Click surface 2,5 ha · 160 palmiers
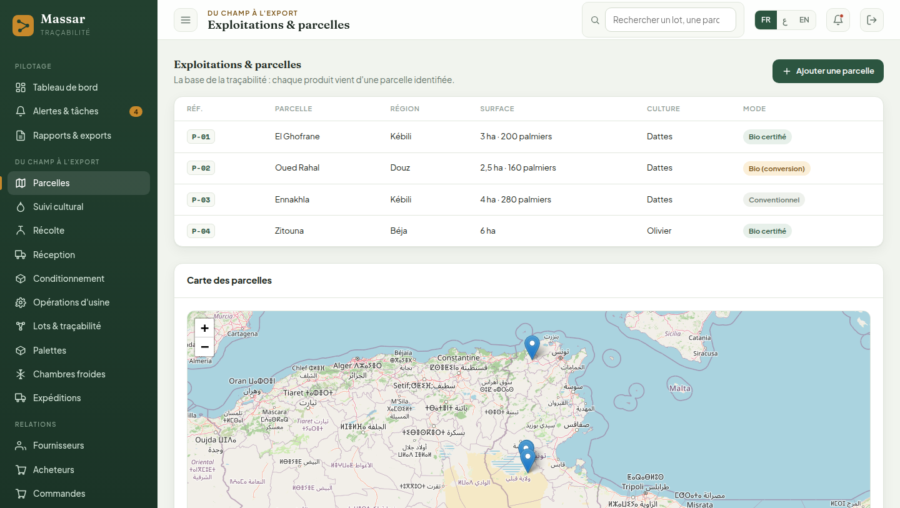The width and height of the screenshot is (900, 508). [518, 167]
